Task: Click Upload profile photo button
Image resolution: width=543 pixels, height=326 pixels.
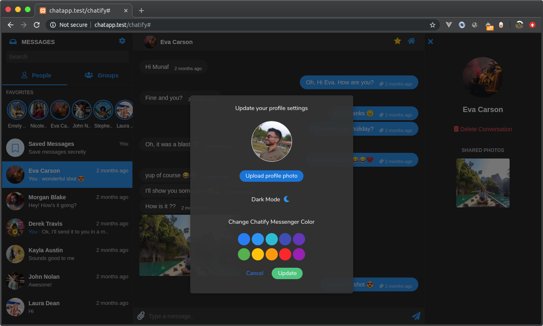Action: (271, 176)
